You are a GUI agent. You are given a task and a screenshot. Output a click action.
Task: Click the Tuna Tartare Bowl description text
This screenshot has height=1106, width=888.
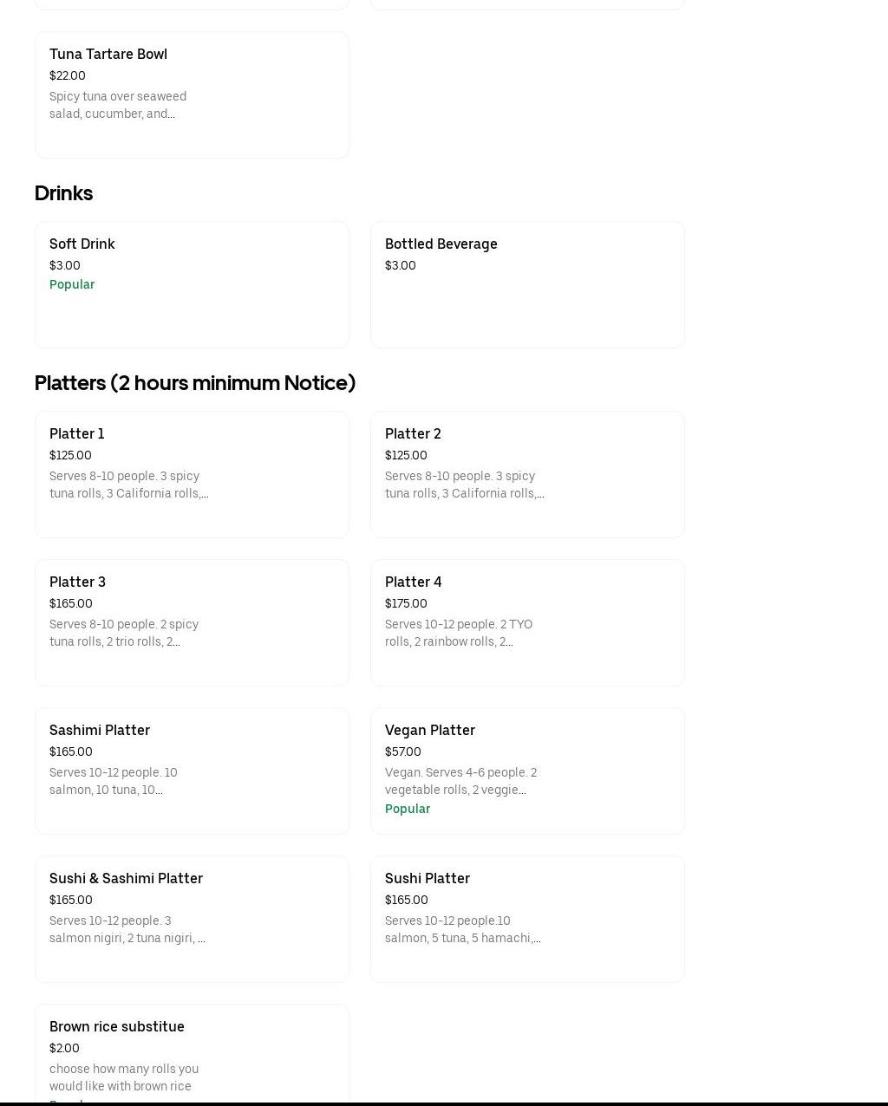pyautogui.click(x=118, y=105)
